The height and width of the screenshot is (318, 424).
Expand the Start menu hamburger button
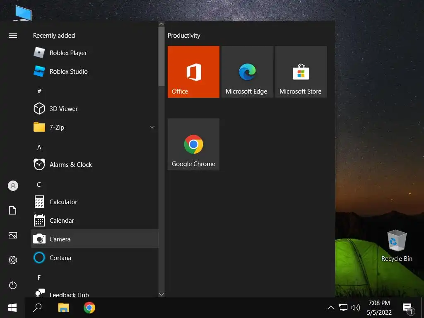coord(13,36)
